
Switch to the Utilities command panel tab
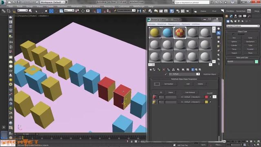(x=249, y=16)
